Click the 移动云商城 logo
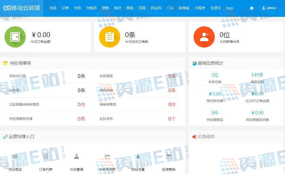This screenshot has width=285, height=174. (x=22, y=8)
